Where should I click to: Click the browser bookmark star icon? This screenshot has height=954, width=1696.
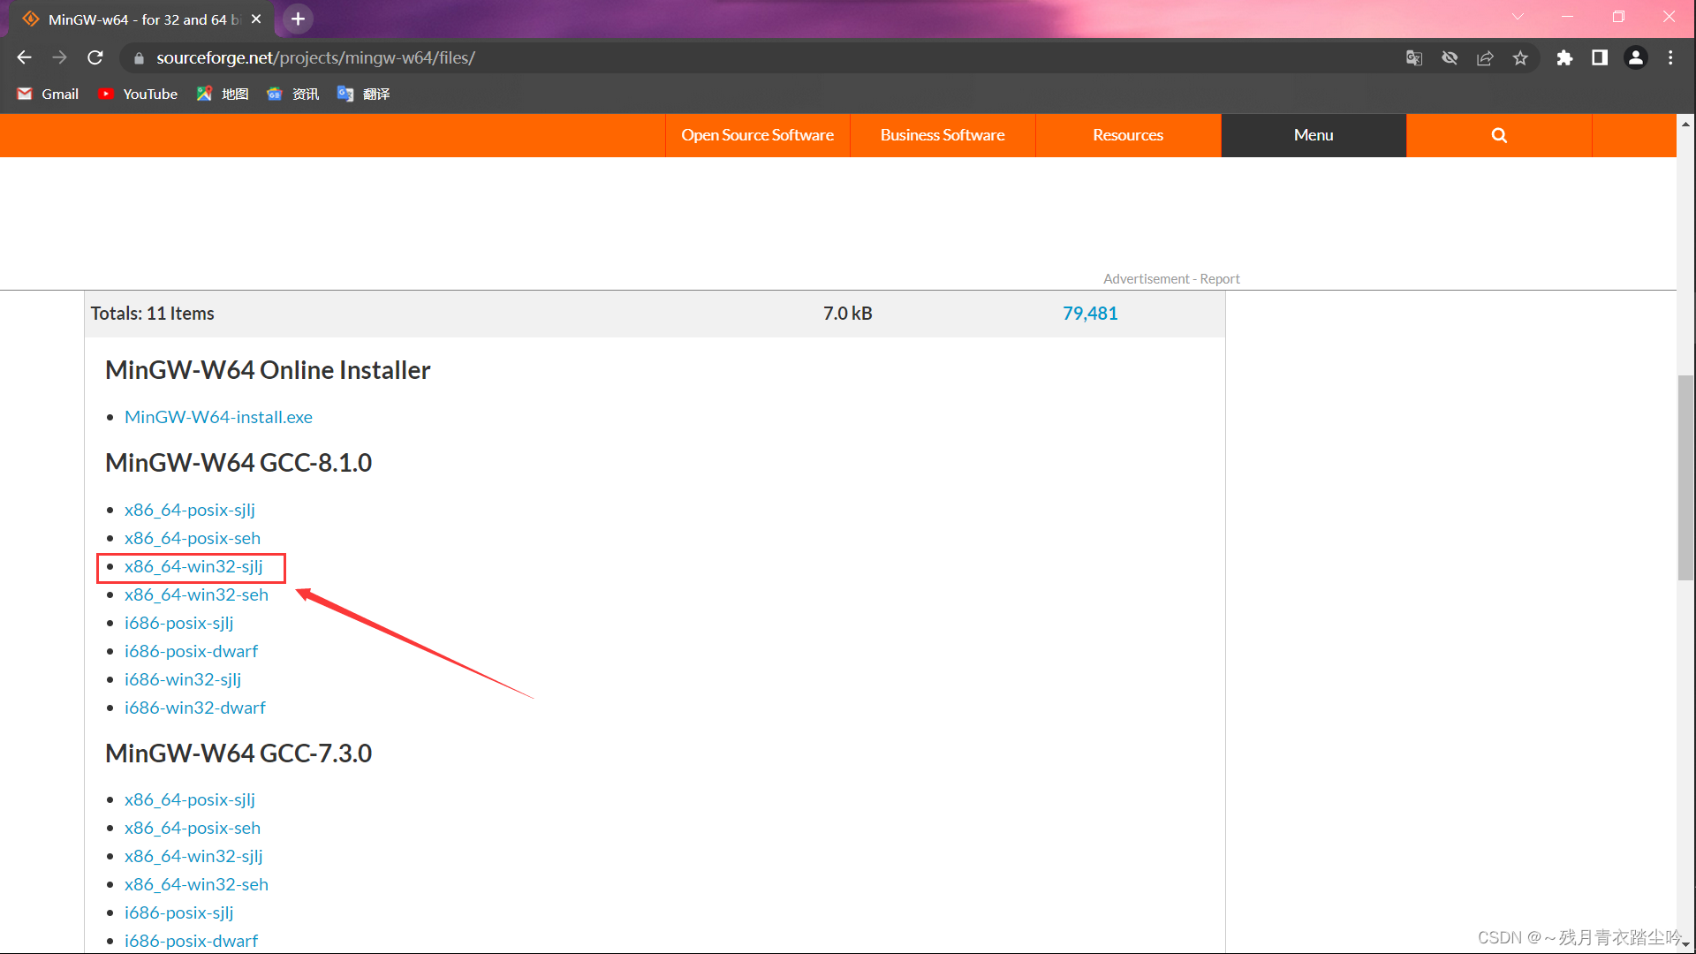(x=1524, y=57)
